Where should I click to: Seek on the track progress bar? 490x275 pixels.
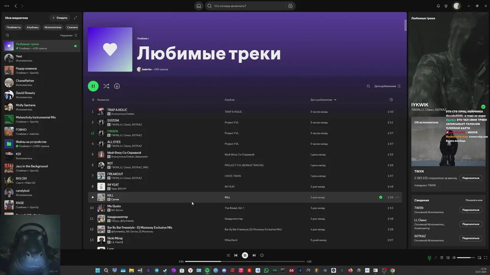(x=245, y=262)
